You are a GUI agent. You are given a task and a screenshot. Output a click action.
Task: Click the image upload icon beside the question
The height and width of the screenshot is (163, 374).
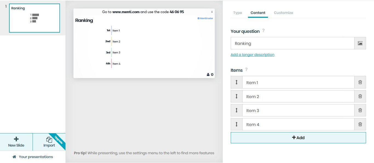click(360, 43)
